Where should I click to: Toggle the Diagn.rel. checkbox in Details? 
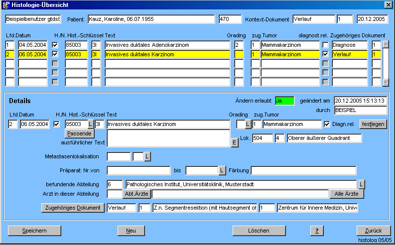pos(327,124)
